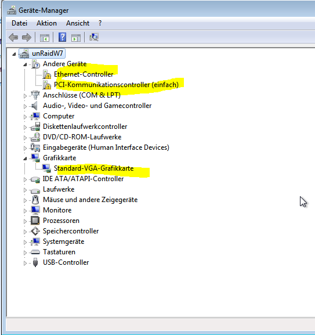Open Help via the blue question mark icon
Screen dimensions: 315x335
click(x=62, y=37)
